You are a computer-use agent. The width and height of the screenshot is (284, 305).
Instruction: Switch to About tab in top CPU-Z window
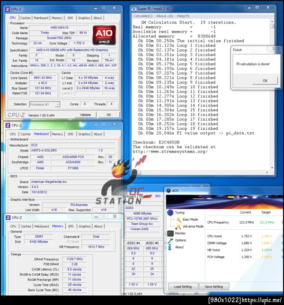98,18
